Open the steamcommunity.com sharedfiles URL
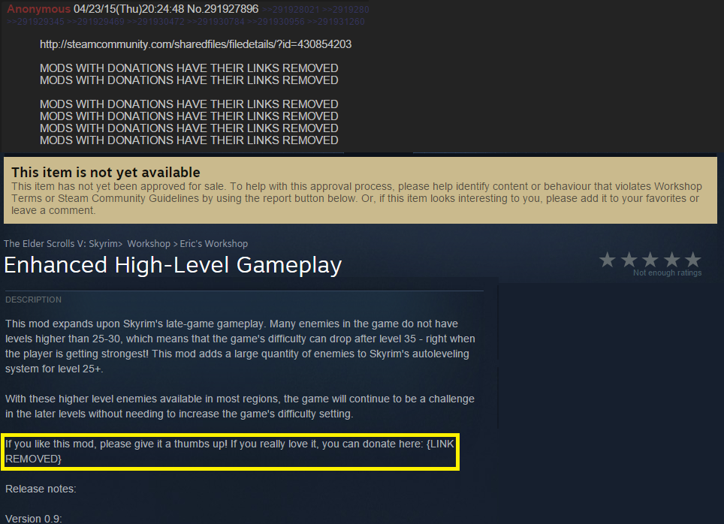The image size is (724, 524). tap(196, 44)
